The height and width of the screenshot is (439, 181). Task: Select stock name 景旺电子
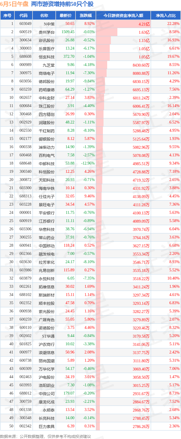point(47,204)
